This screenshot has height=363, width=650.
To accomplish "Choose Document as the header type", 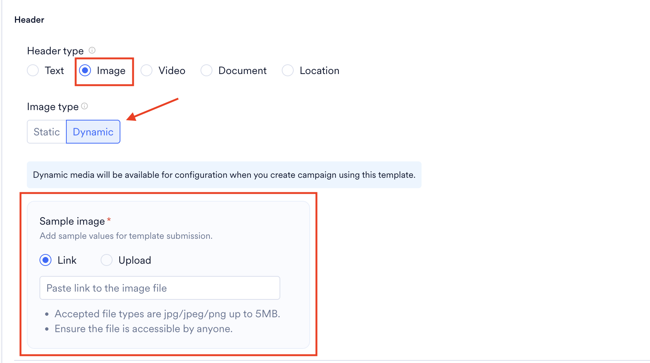I will coord(206,70).
